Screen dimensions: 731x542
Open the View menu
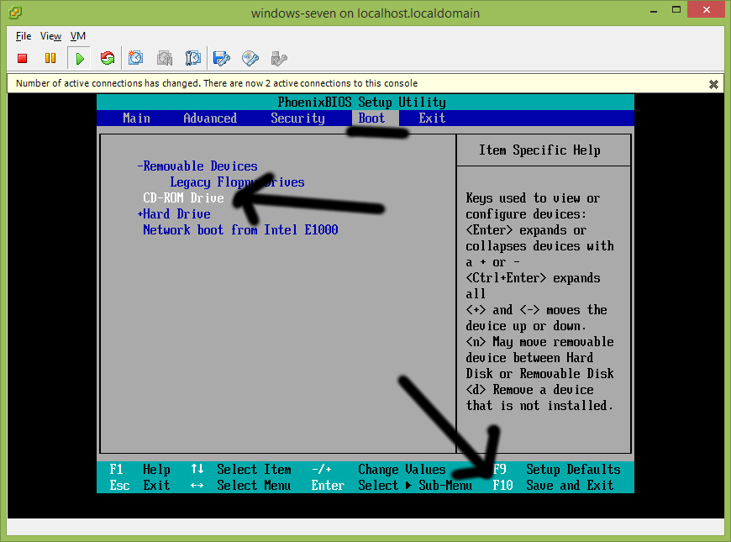pyautogui.click(x=50, y=36)
